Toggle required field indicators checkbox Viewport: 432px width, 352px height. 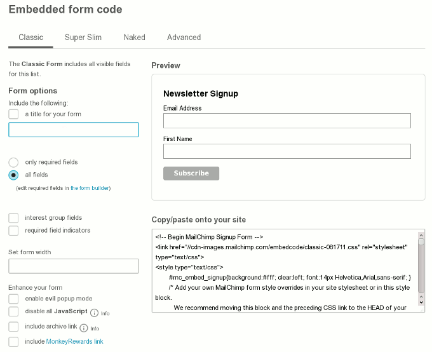pos(13,231)
